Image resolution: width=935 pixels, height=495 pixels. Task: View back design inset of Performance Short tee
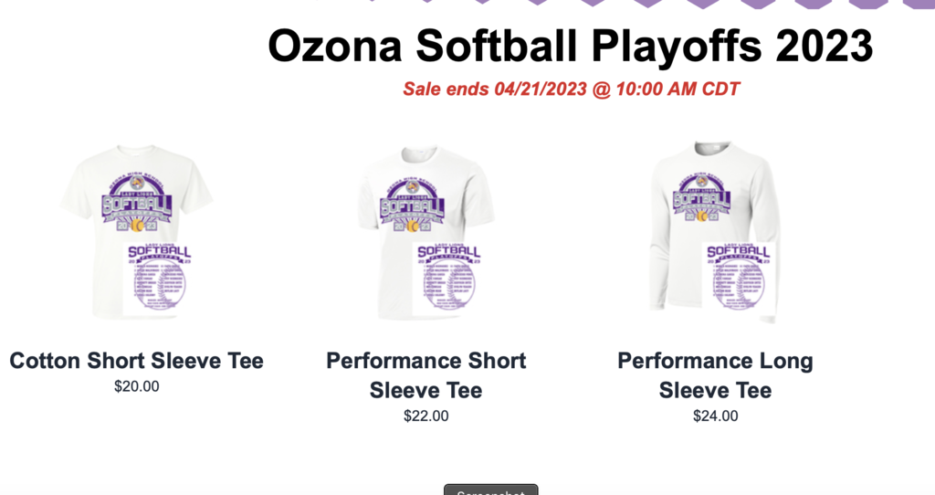pyautogui.click(x=447, y=279)
